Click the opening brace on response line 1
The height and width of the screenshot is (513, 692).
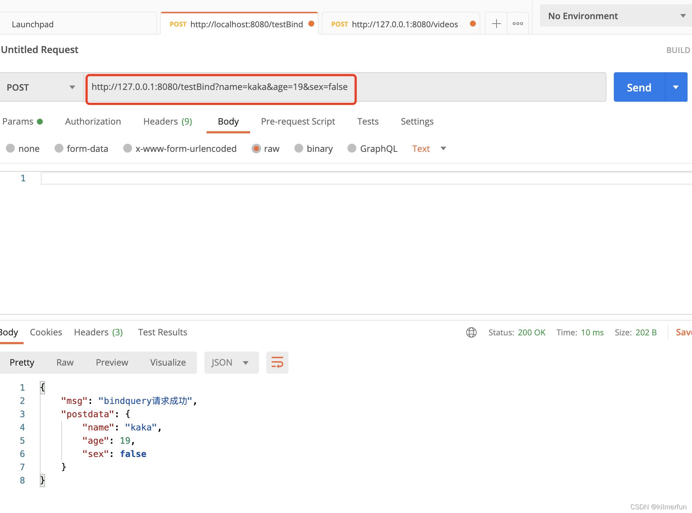click(x=42, y=387)
